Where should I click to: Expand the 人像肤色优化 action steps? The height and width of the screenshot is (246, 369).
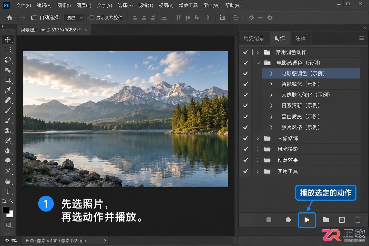[271, 95]
